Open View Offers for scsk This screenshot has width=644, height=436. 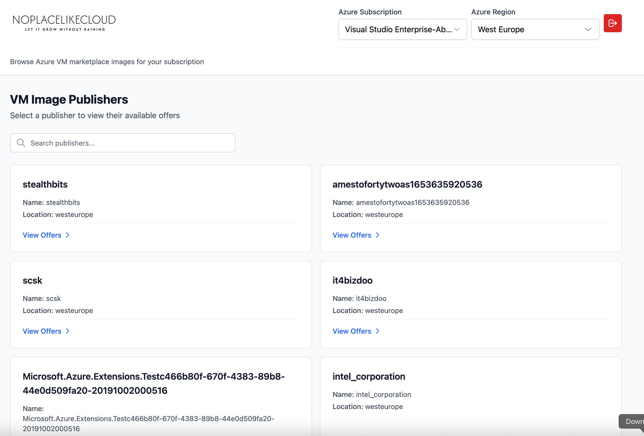42,331
